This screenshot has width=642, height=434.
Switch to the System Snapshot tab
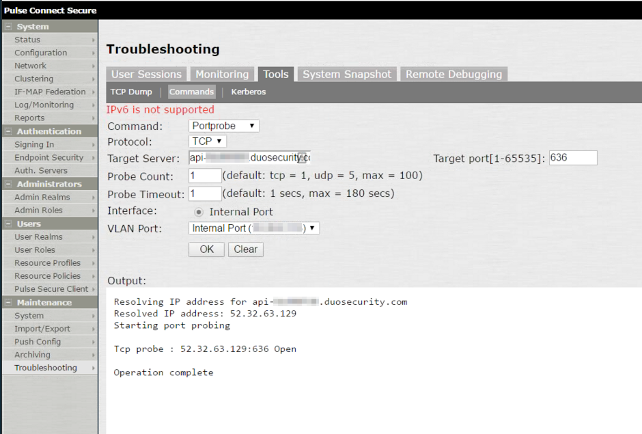click(346, 74)
